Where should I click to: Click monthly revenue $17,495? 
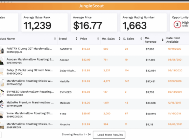150,60
